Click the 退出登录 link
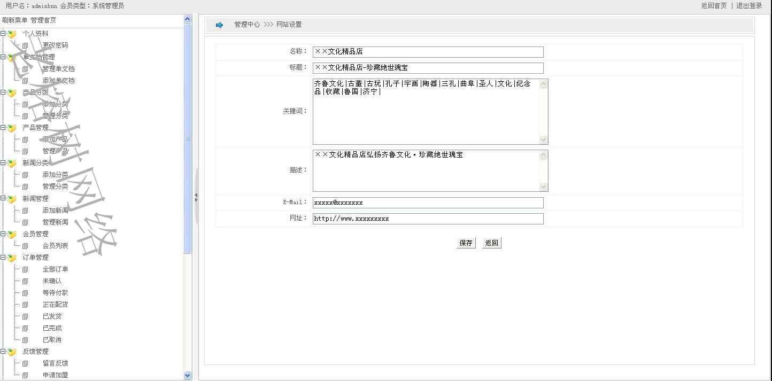This screenshot has height=381, width=772. point(749,6)
